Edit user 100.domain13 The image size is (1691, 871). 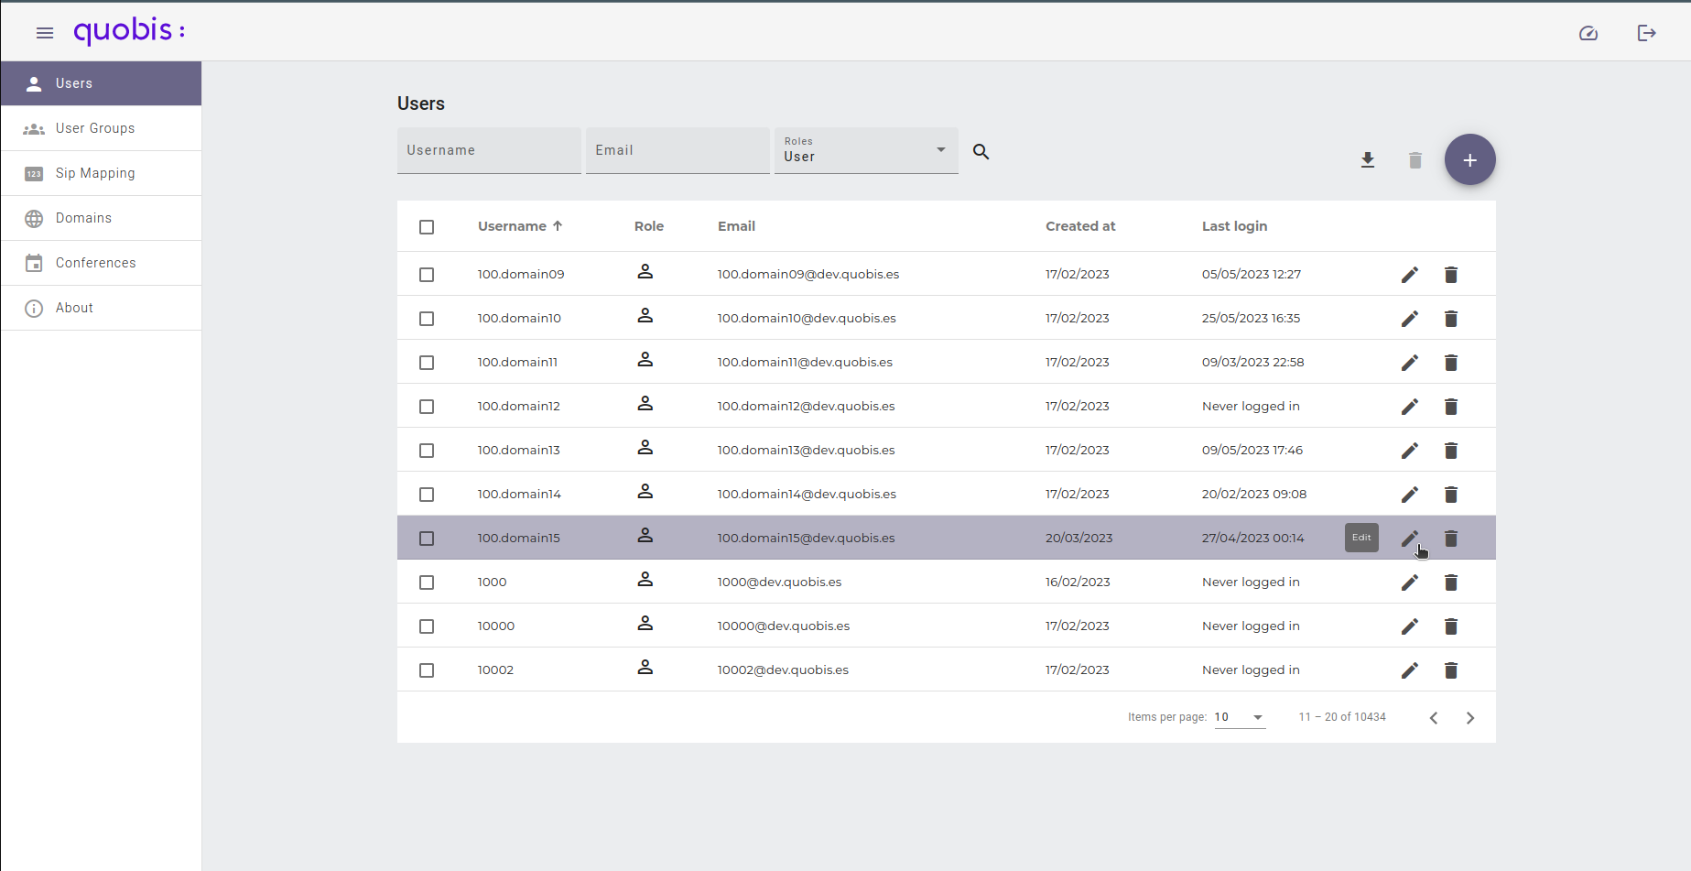[1410, 451]
